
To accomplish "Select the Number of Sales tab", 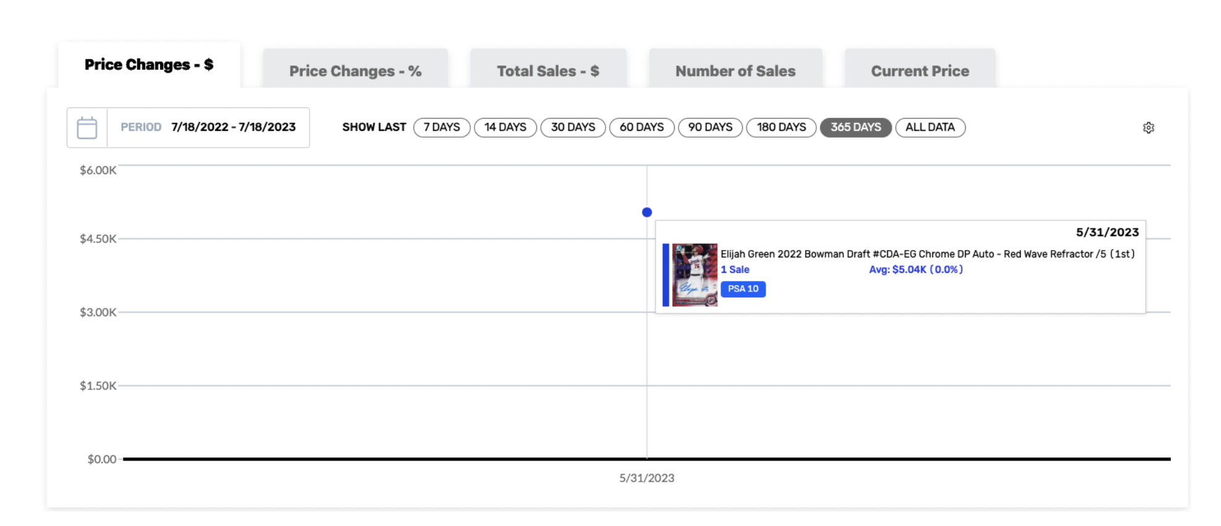I will (x=735, y=71).
